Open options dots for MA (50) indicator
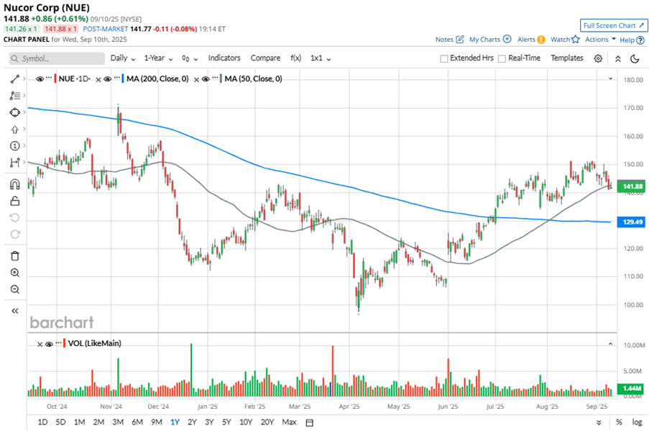This screenshot has height=431, width=649. (x=215, y=78)
